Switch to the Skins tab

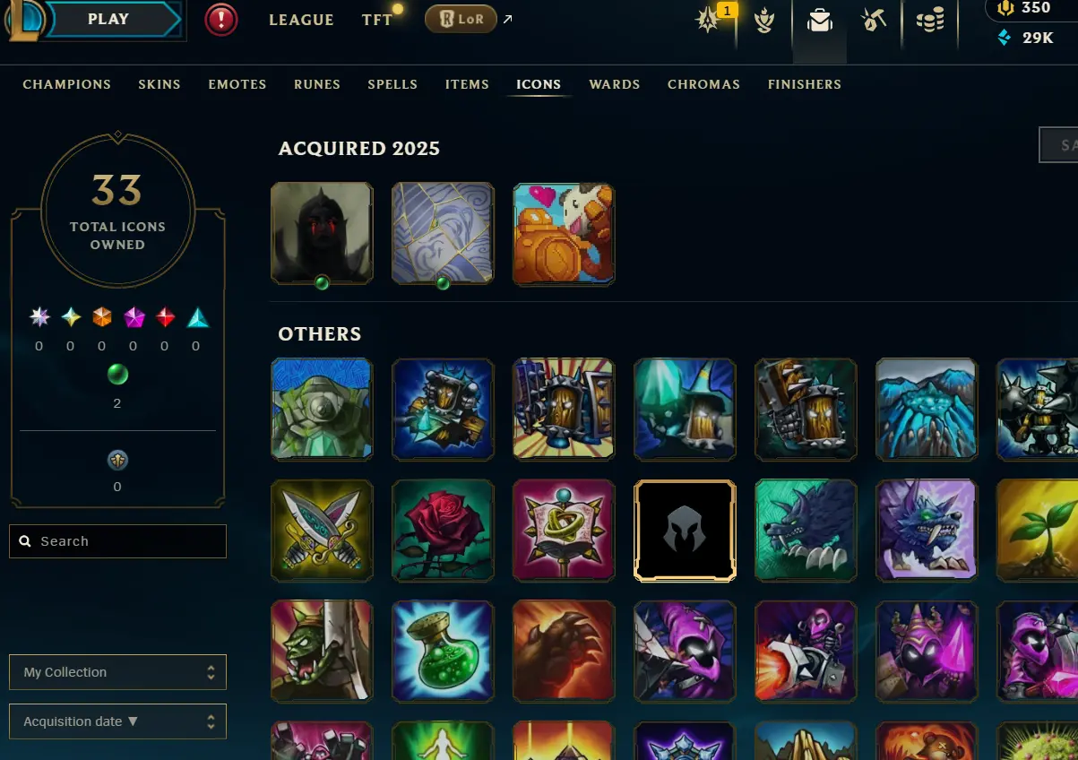tap(160, 84)
